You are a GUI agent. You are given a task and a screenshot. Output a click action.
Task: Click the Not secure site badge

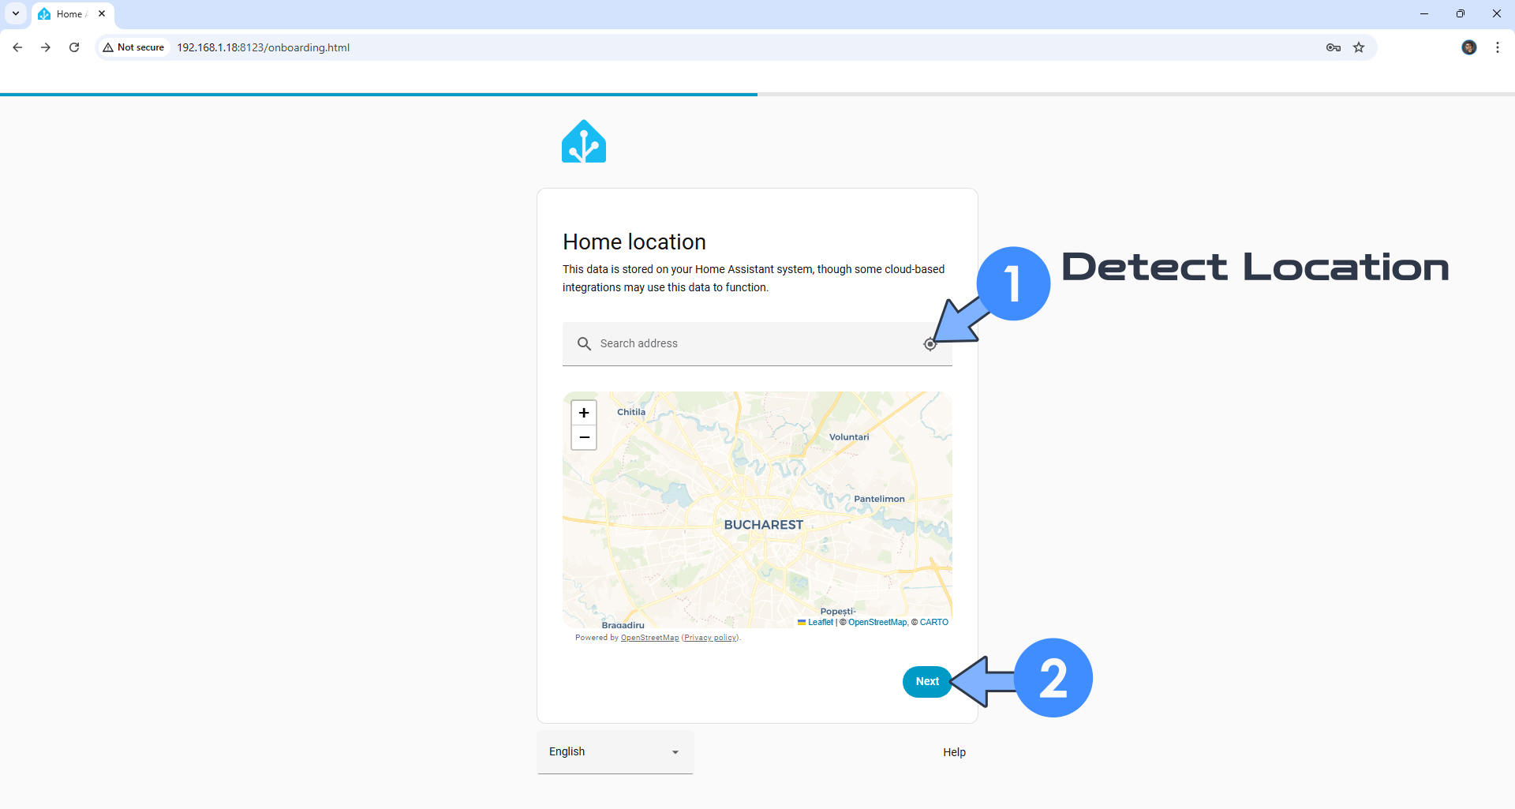(x=133, y=47)
